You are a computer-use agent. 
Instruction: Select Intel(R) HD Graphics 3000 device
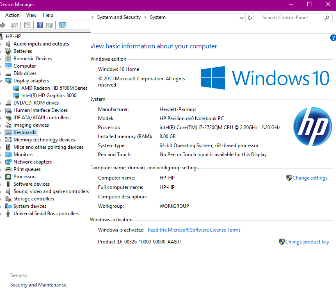coord(49,95)
